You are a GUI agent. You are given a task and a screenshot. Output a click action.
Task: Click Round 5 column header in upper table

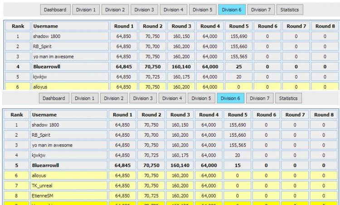tap(238, 26)
